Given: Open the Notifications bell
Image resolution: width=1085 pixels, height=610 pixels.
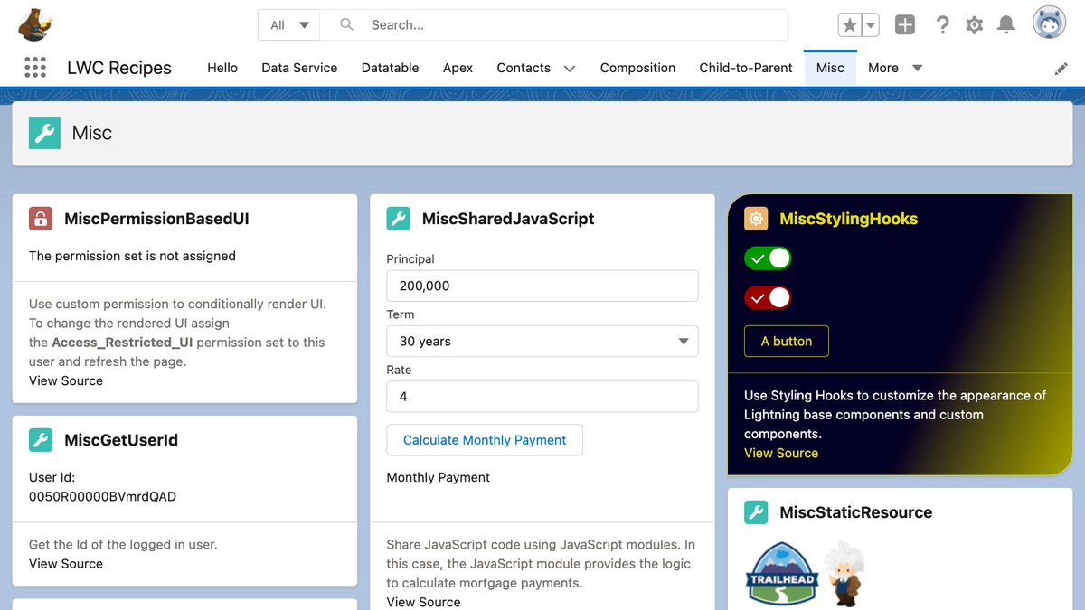Looking at the screenshot, I should tap(1005, 25).
